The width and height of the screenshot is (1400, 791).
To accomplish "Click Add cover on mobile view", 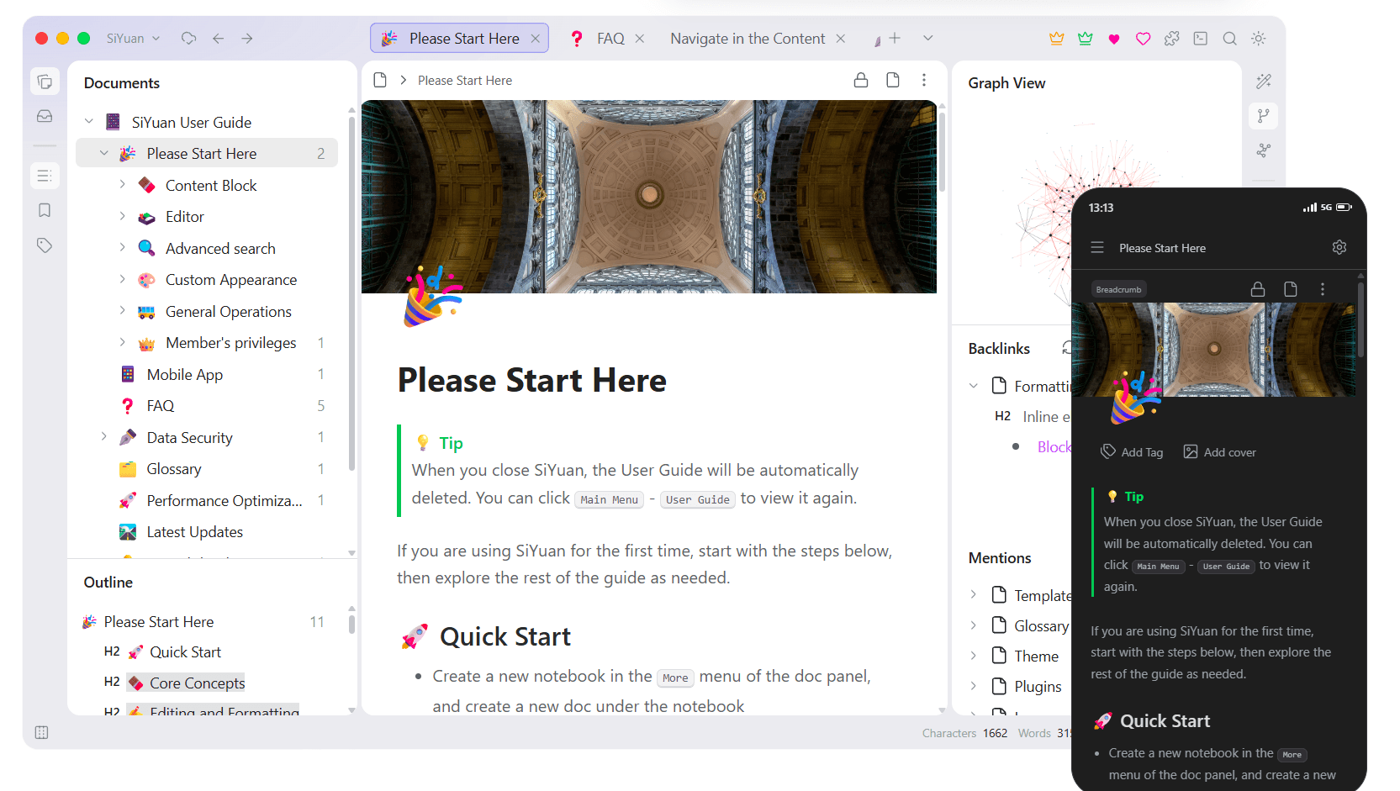I will tap(1219, 452).
